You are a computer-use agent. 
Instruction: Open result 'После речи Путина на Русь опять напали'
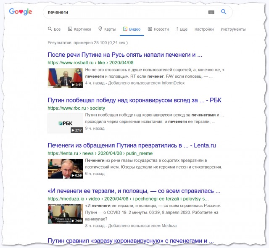pyautogui.click(x=125, y=55)
